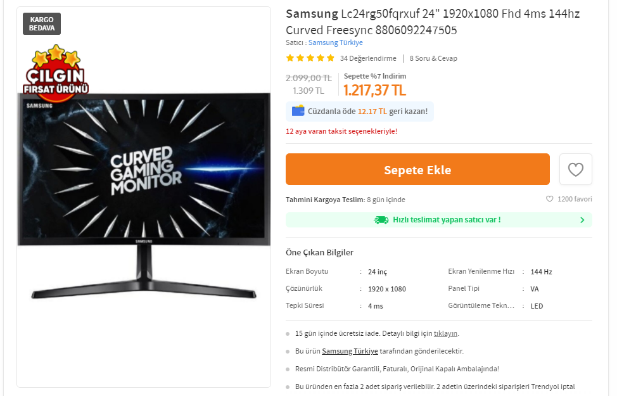Open the Hızlı teslimat yapan satıcı banner
617x396 pixels.
439,220
